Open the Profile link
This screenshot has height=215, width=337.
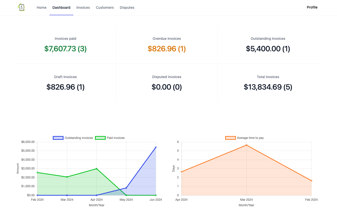click(312, 7)
